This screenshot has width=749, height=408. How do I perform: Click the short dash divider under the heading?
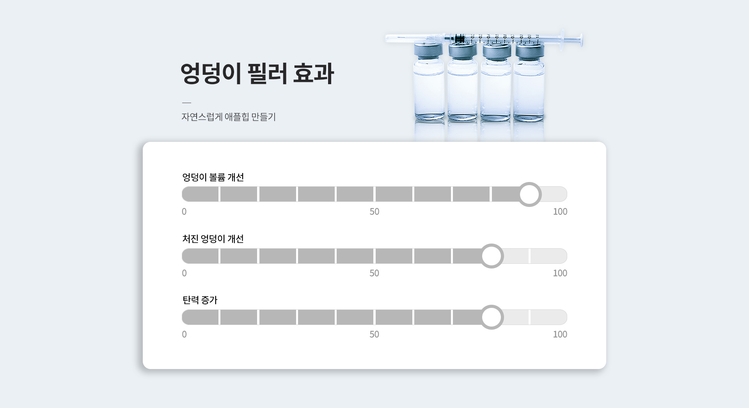(x=186, y=103)
